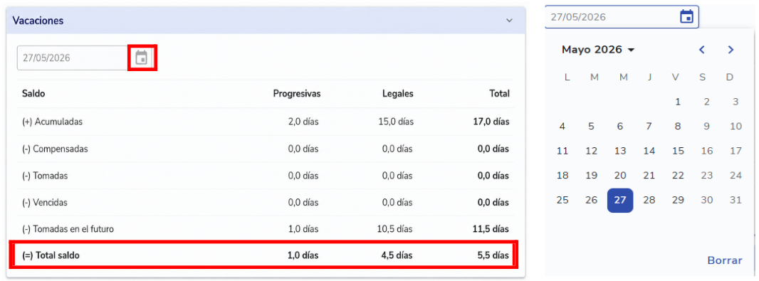Select day 12 in the calendar
Image resolution: width=759 pixels, height=281 pixels.
[591, 151]
